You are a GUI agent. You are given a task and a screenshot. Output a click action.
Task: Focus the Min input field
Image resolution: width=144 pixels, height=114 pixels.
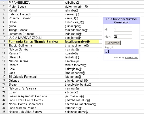(123, 29)
